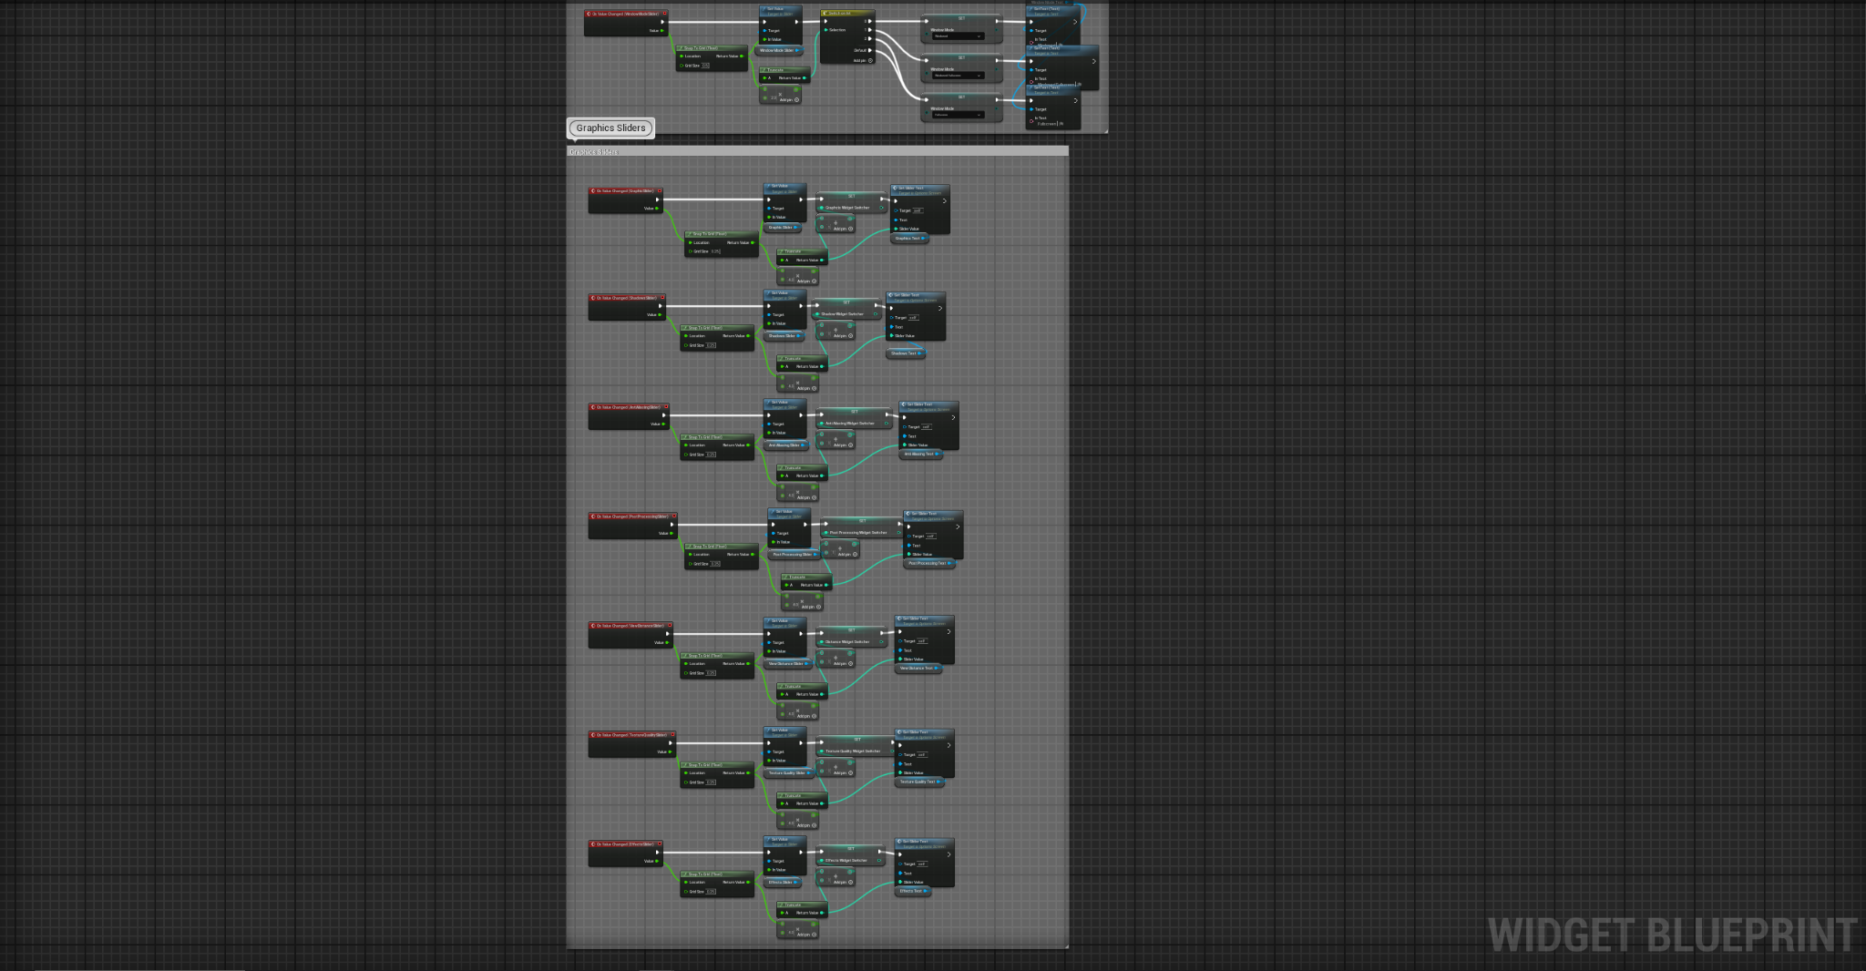
Task: Select the View Distance Slider variable node
Action: [787, 664]
